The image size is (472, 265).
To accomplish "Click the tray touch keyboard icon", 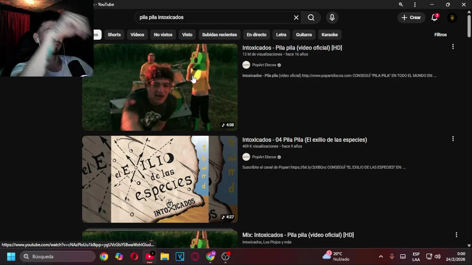I will (403, 257).
